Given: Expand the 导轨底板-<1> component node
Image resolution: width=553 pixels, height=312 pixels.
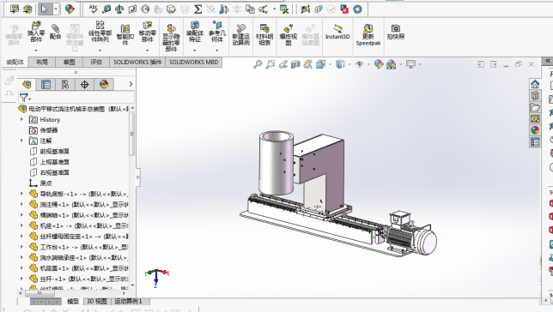Looking at the screenshot, I should coord(21,194).
